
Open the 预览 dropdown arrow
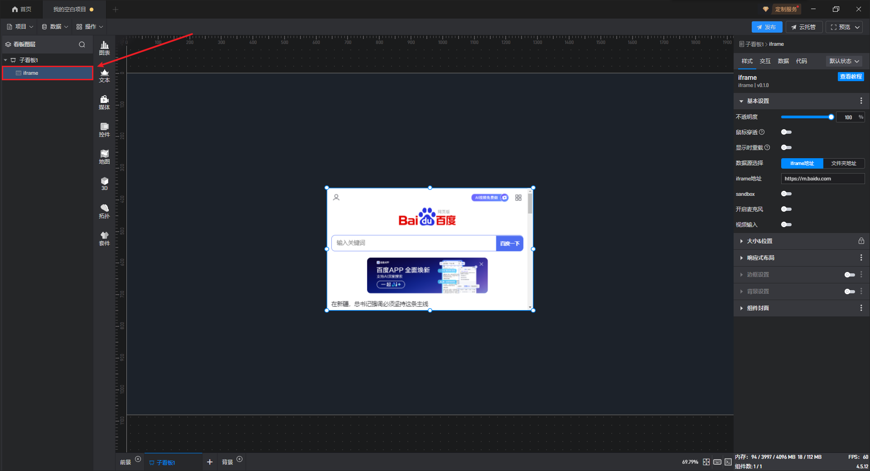[x=857, y=27]
